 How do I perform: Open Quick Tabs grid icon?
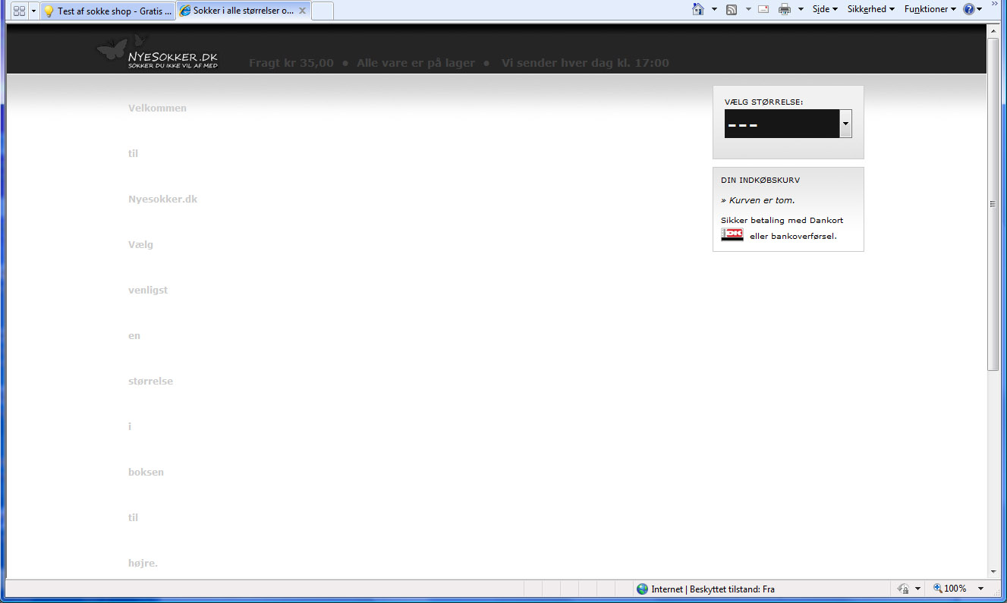pyautogui.click(x=19, y=11)
